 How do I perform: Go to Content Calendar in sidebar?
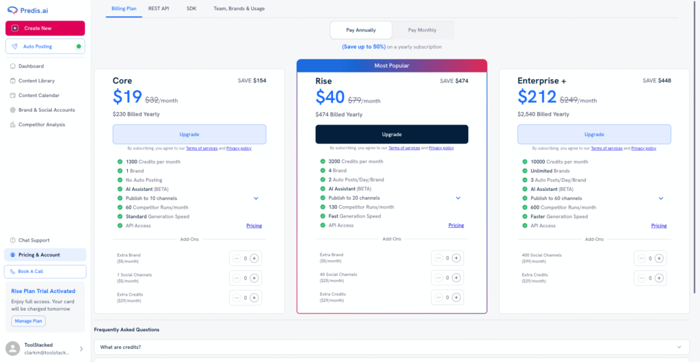click(x=38, y=95)
